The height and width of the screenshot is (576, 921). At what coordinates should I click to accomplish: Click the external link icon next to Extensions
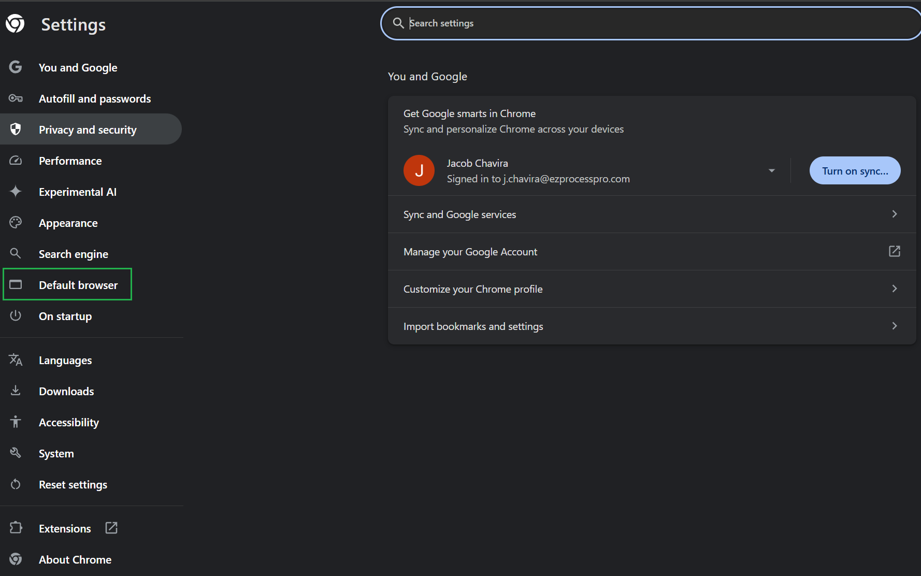coord(111,528)
